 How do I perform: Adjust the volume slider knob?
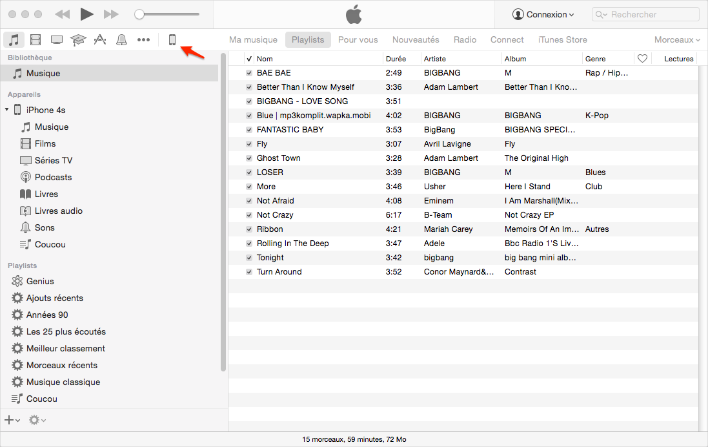click(x=139, y=14)
